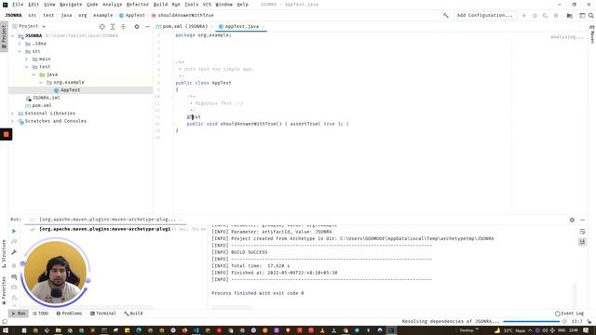Screen dimensions: 596x335
Task: Open Run panel settings gear
Action: (x=572, y=220)
